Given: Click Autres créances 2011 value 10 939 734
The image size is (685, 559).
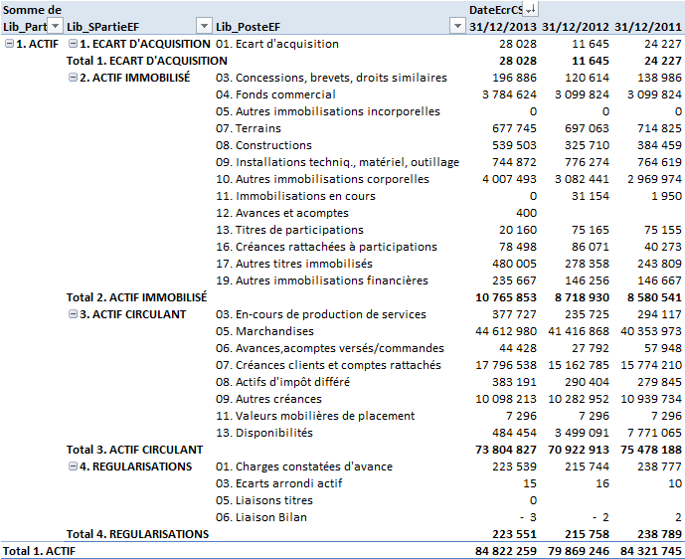Looking at the screenshot, I should click(651, 399).
